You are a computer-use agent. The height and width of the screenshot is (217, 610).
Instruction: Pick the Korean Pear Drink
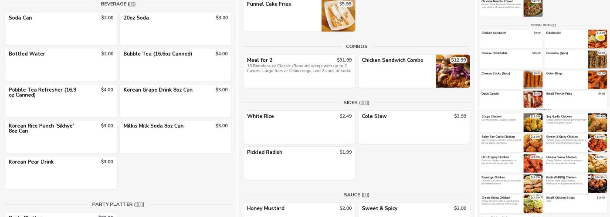click(x=61, y=173)
